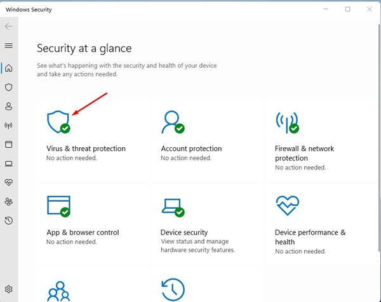
Task: Click the Family options people icon
Action: pos(58,291)
